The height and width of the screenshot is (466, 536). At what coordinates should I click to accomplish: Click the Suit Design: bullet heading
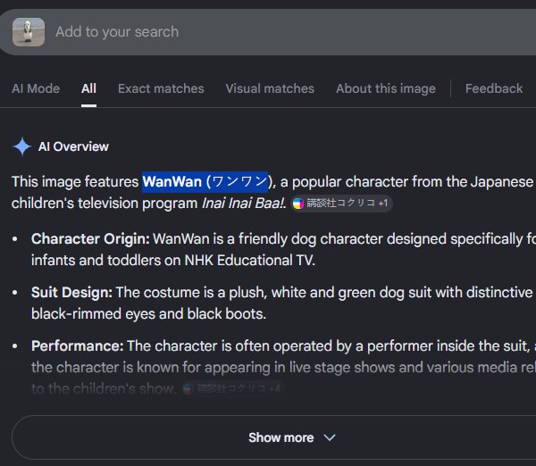71,293
